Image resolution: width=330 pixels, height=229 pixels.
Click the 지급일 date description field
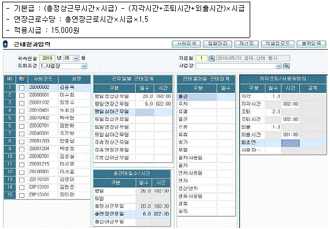click(x=253, y=58)
